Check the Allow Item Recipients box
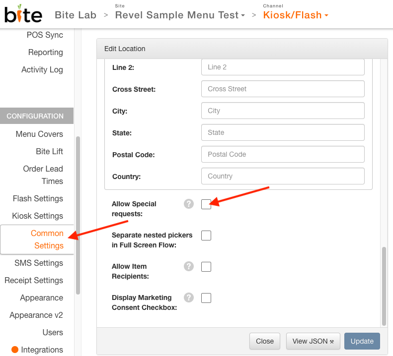Image resolution: width=393 pixels, height=356 pixels. pos(206,267)
